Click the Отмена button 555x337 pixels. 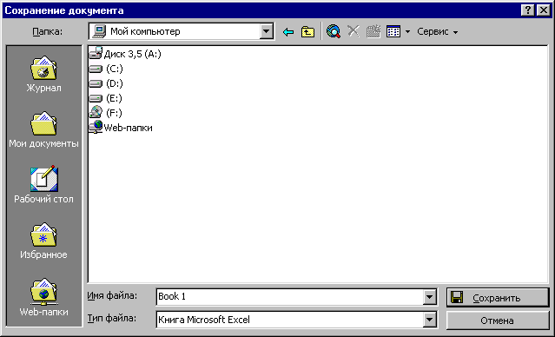[498, 320]
